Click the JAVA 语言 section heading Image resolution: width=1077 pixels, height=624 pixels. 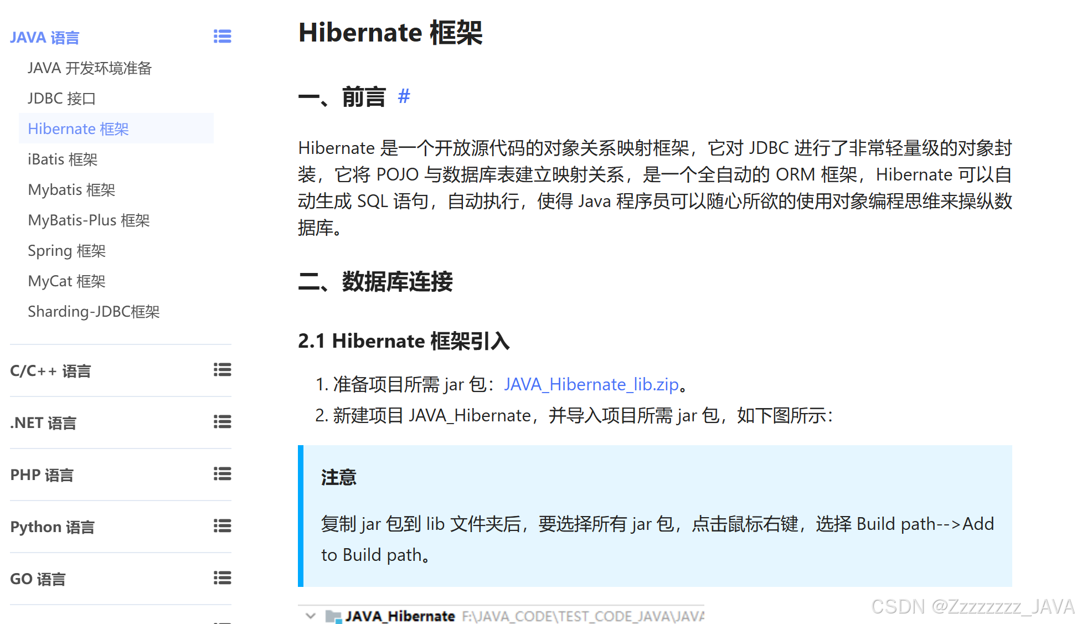point(45,38)
